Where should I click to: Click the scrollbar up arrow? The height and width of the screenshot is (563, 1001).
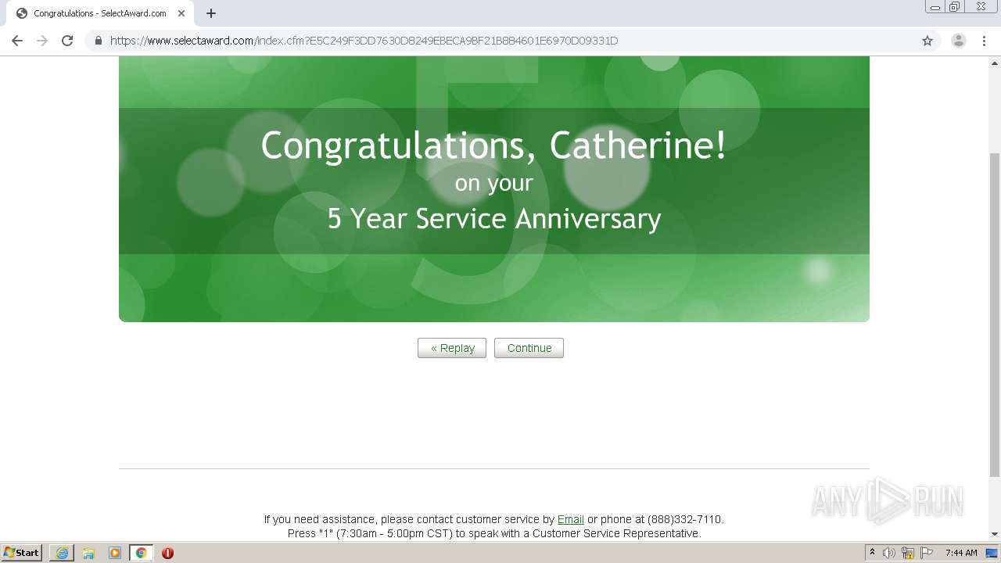995,62
